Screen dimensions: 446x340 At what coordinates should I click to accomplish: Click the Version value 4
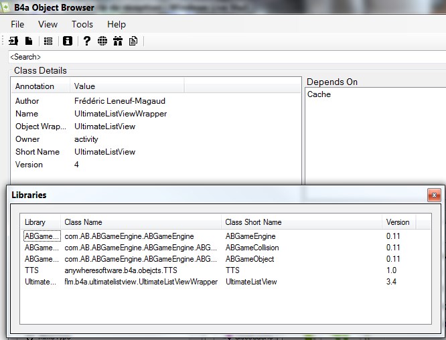point(76,165)
